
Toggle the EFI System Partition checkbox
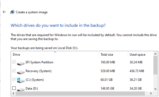(14, 62)
